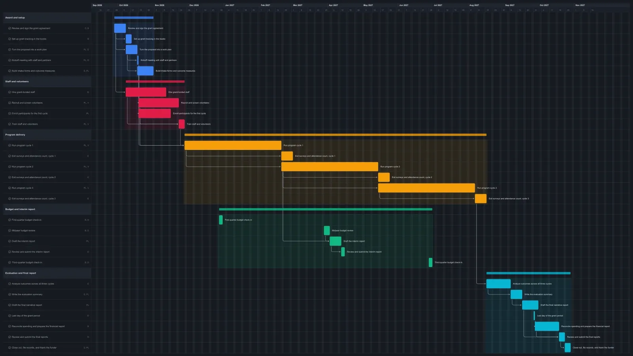This screenshot has width=633, height=356.
Task: Collapse the Budget and interim report group header
Action: 47,209
